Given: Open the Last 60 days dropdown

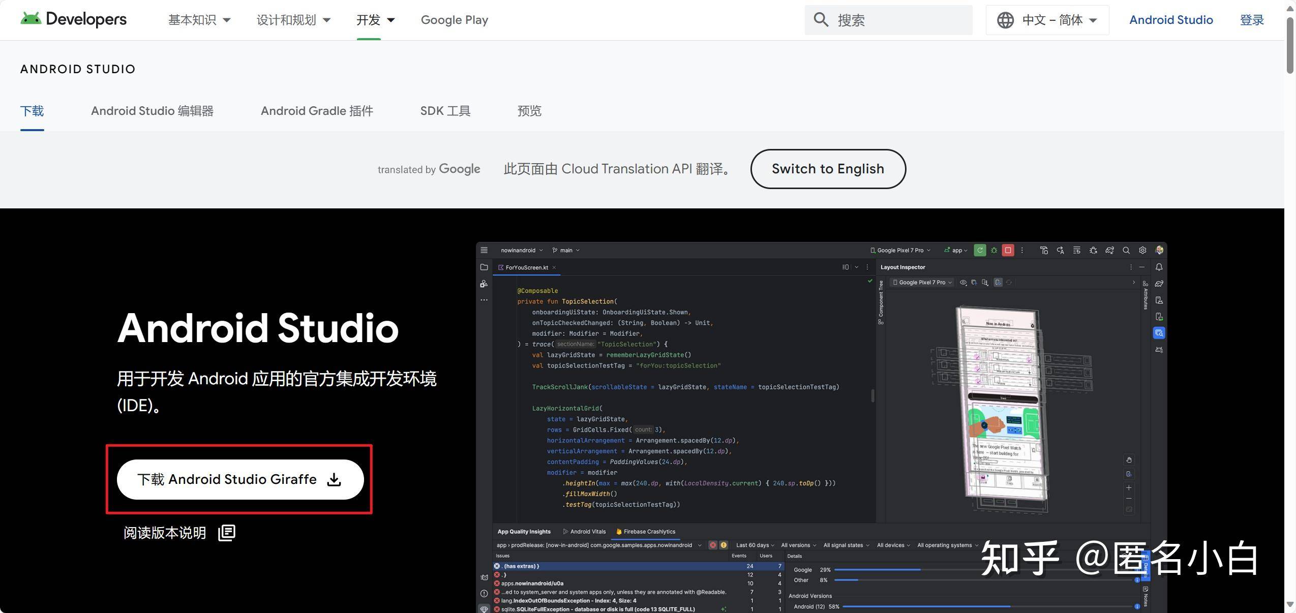Looking at the screenshot, I should pyautogui.click(x=755, y=545).
